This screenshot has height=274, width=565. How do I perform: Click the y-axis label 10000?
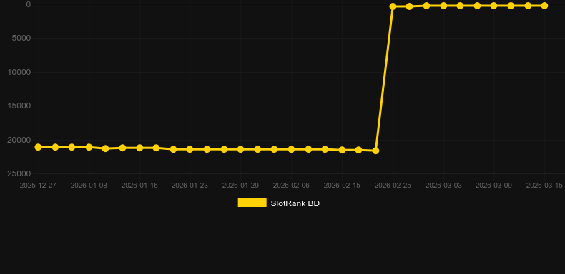coord(19,72)
